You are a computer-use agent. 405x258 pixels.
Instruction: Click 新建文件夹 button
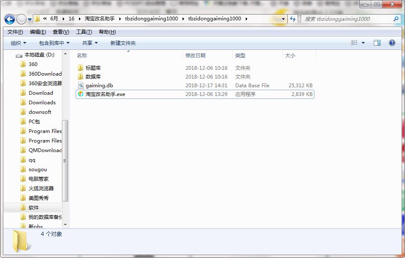(123, 43)
